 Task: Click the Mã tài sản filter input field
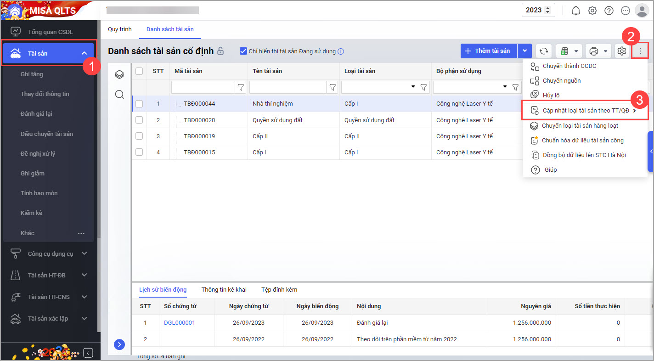(203, 87)
